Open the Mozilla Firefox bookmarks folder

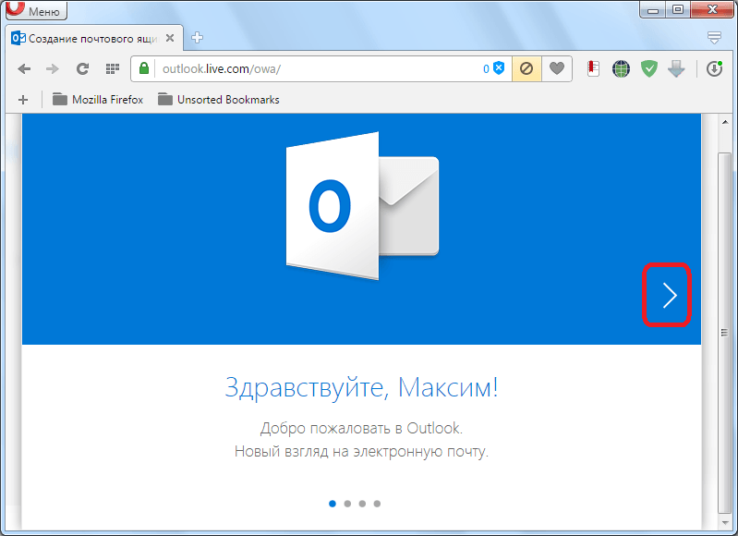coord(98,100)
